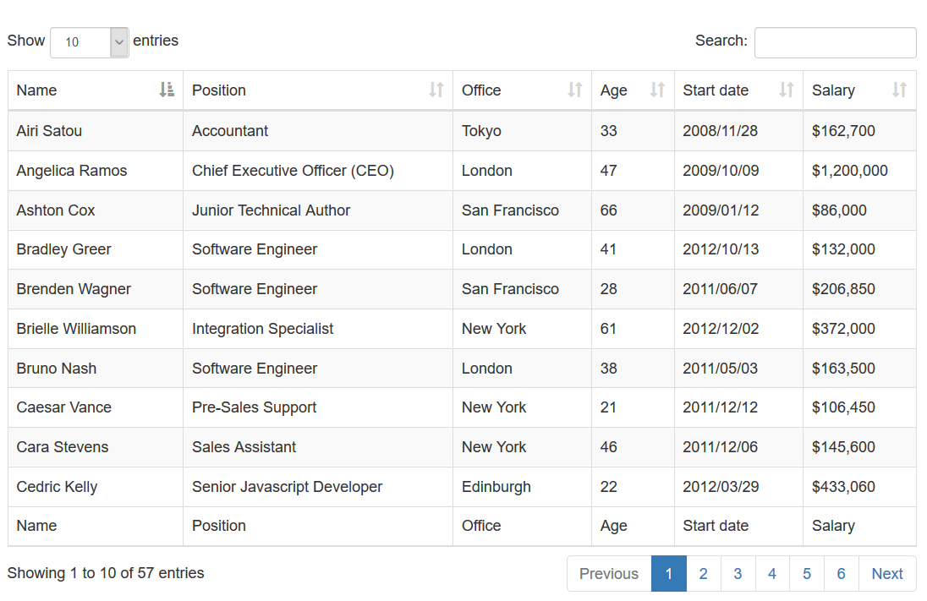Click the Edinburgh office cell
This screenshot has width=927, height=601.
click(522, 486)
